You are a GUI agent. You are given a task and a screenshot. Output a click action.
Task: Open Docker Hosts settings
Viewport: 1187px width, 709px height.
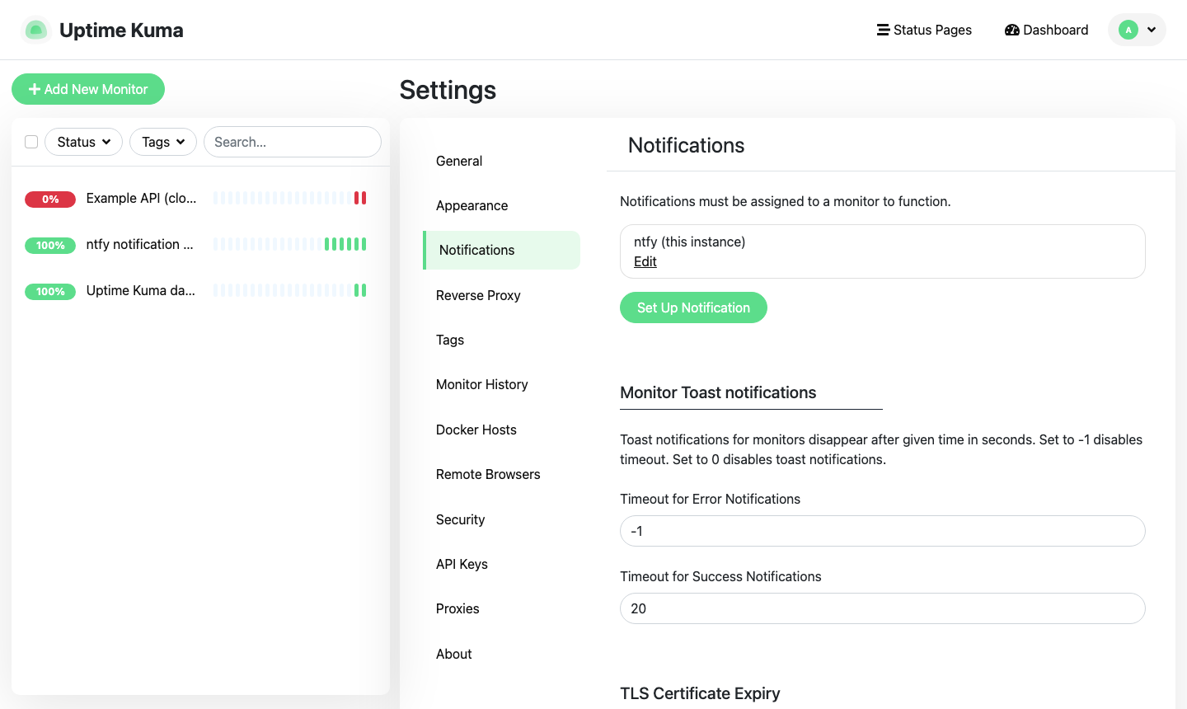[x=501, y=430]
